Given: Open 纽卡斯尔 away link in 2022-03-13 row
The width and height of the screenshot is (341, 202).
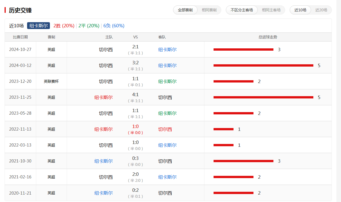Looking at the screenshot, I should pos(167,145).
